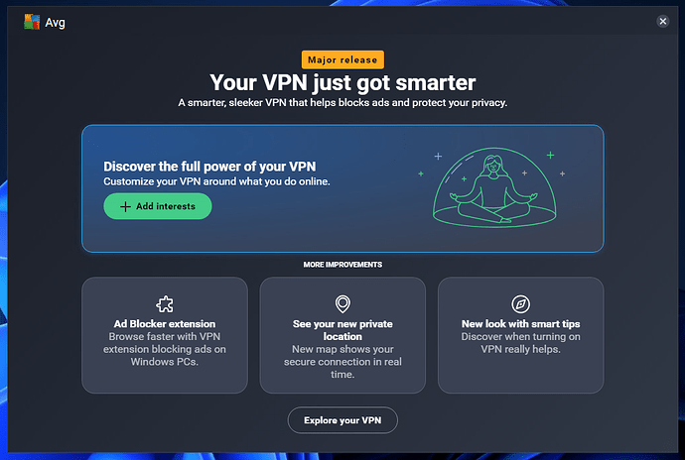Click the Your VPN just got smarter title
Image resolution: width=685 pixels, height=460 pixels.
pos(342,82)
